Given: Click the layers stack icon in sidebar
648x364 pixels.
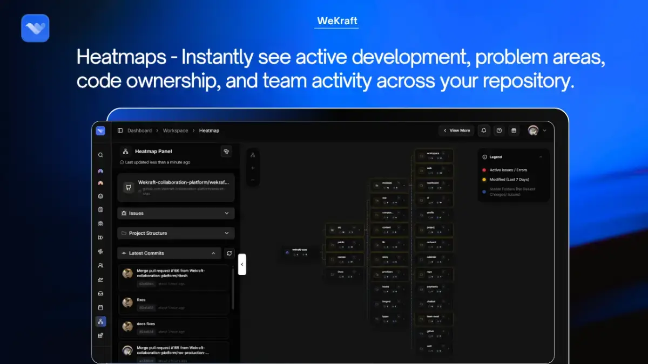Looking at the screenshot, I should click(100, 196).
